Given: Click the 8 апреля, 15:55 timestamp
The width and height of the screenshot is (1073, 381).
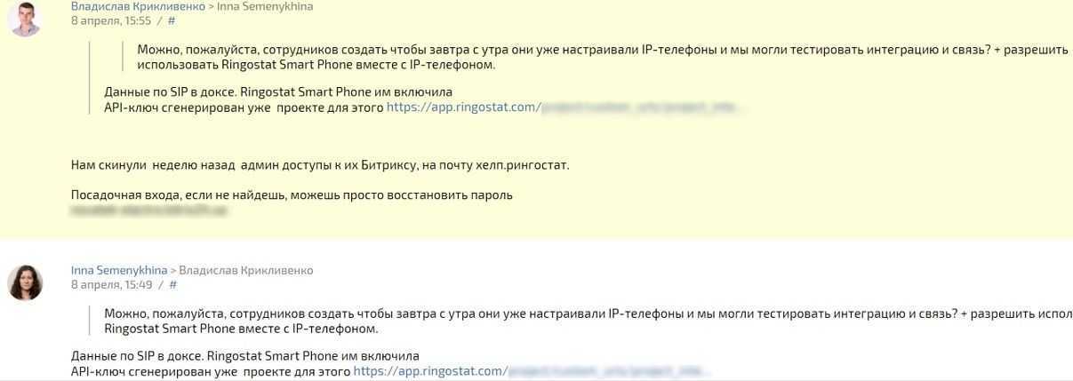Looking at the screenshot, I should click(x=111, y=20).
